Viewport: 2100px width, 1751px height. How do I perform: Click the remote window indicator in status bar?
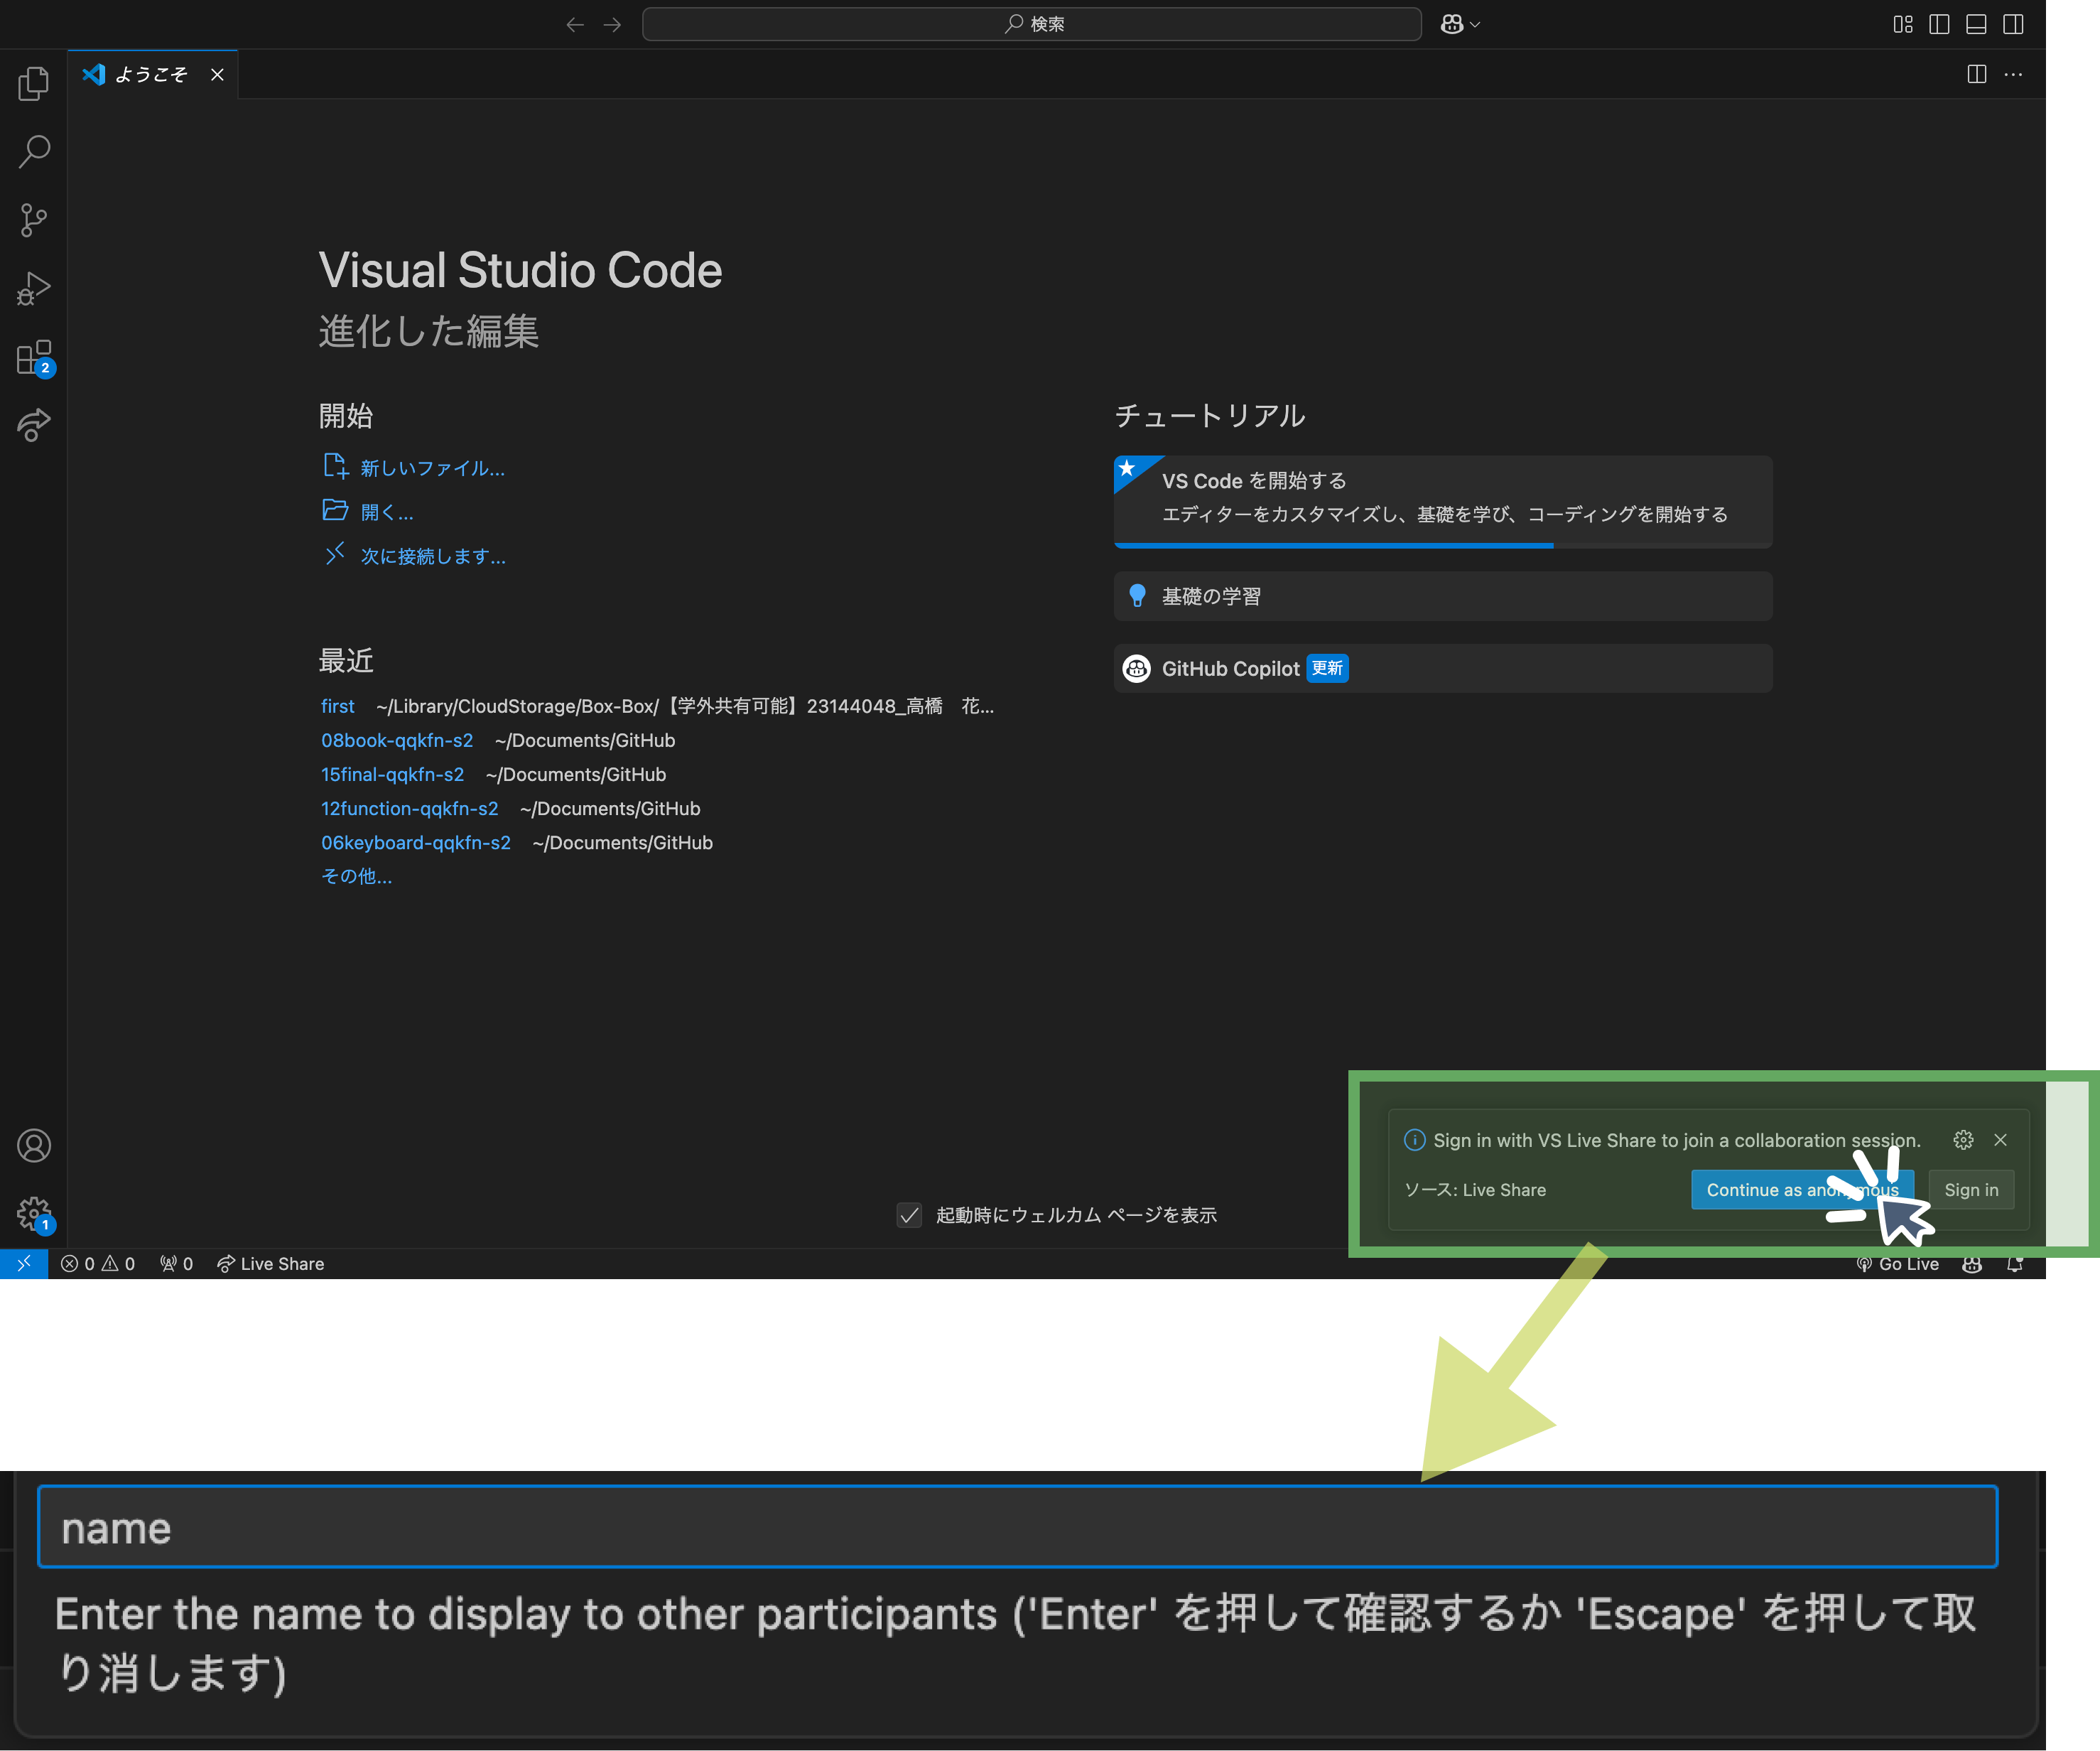tap(24, 1264)
